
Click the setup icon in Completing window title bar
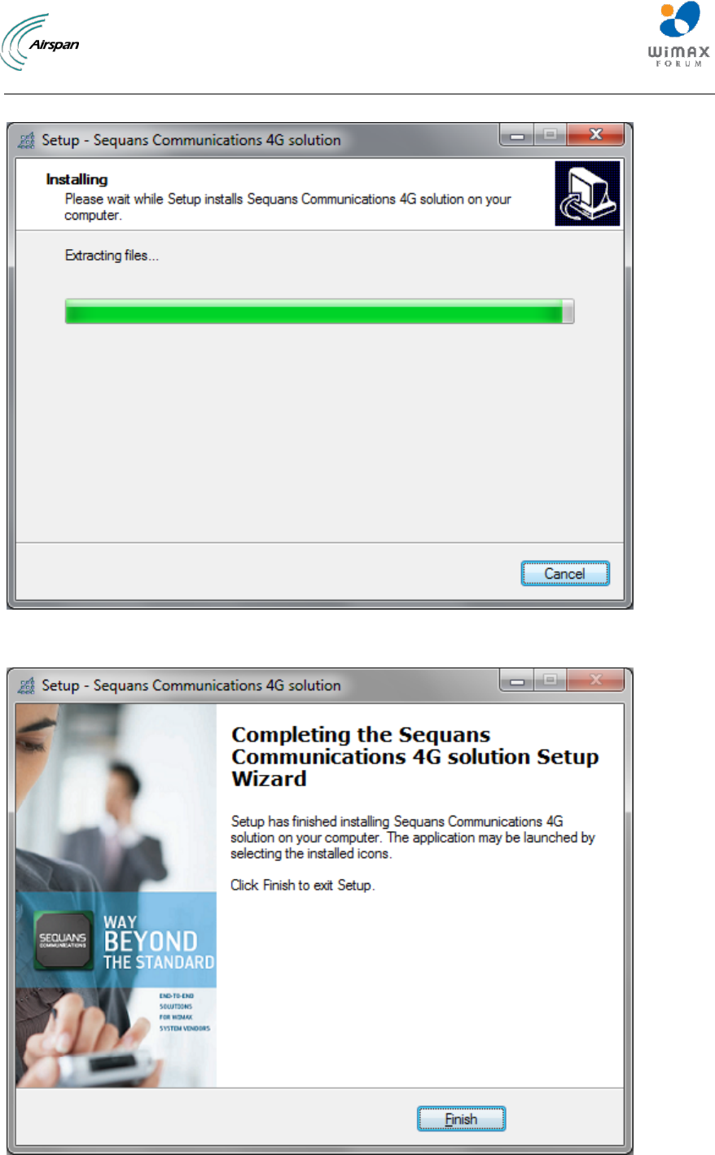28,685
